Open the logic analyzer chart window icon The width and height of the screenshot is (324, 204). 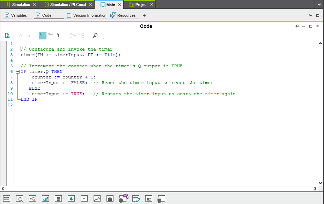97,199
